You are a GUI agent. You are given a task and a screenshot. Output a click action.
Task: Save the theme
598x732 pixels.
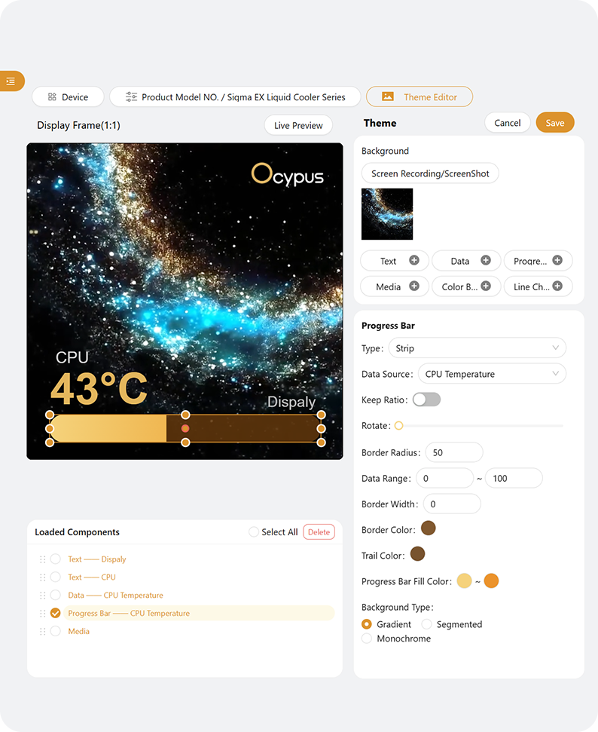click(555, 123)
